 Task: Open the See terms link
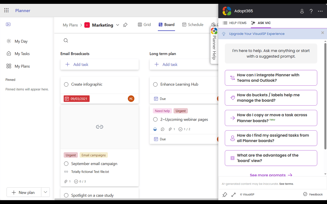[286, 184]
